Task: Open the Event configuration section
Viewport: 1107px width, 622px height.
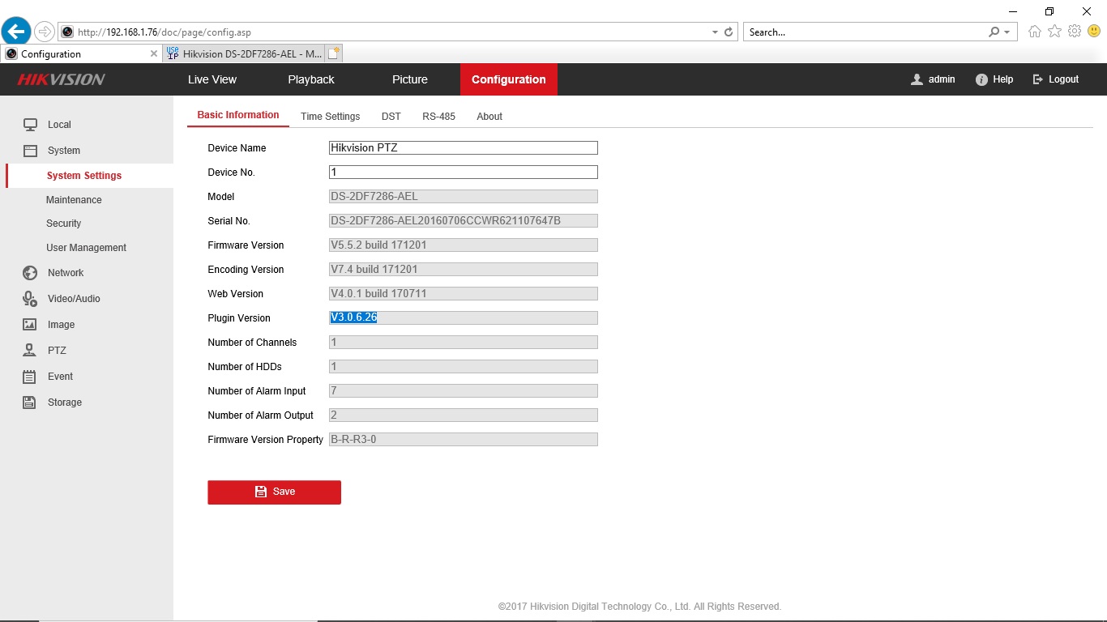Action: [60, 376]
